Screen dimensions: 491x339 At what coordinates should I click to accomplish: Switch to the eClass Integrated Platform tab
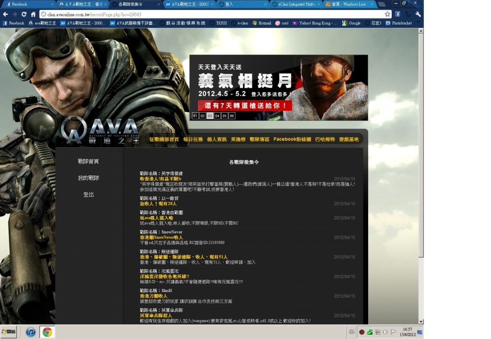pyautogui.click(x=296, y=4)
